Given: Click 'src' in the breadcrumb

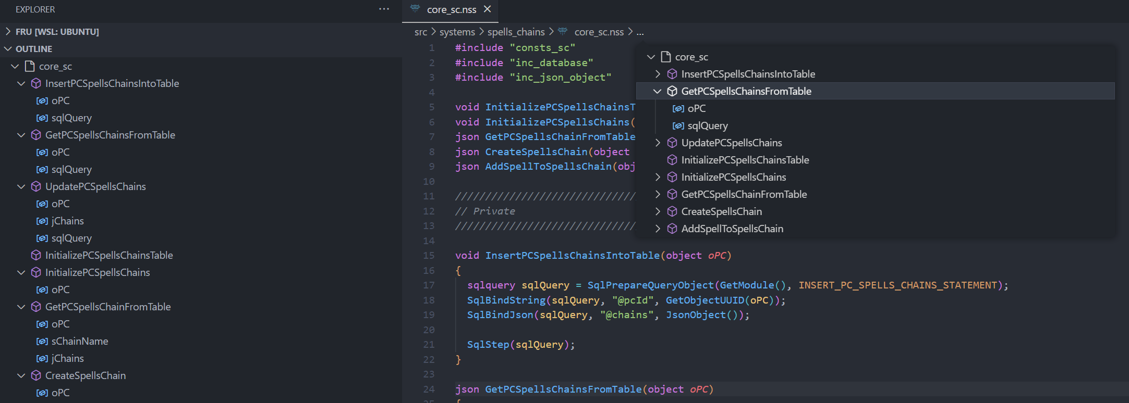Looking at the screenshot, I should [x=420, y=32].
